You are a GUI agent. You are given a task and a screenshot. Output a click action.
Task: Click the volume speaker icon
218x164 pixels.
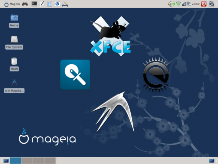tap(171, 4)
